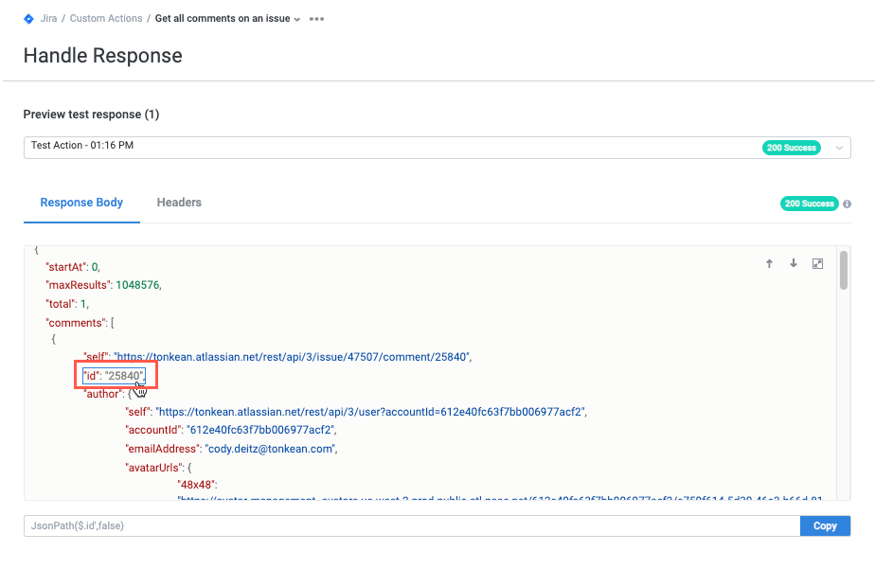Switch to the Headers tab

(x=179, y=203)
